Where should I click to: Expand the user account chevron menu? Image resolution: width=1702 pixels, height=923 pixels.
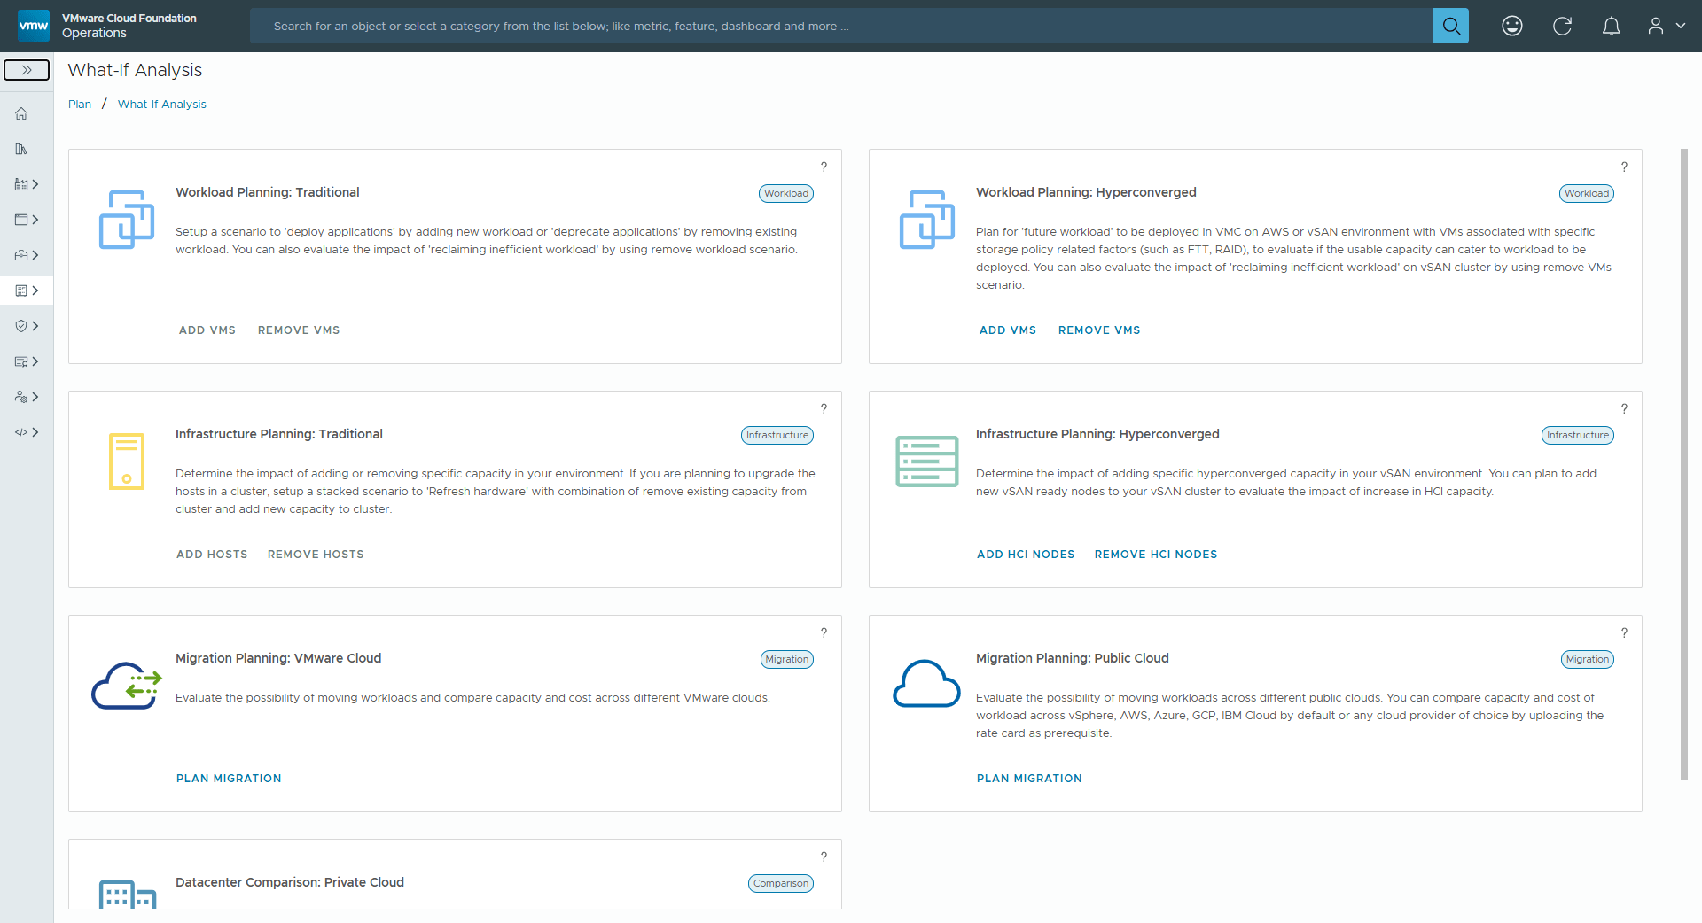click(1680, 26)
